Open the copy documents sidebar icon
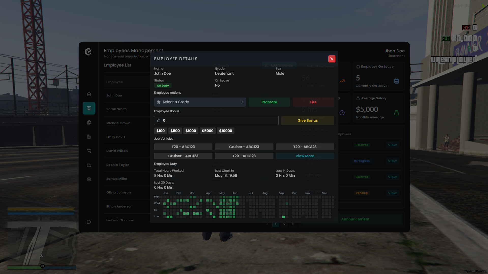The image size is (488, 274). click(x=89, y=122)
